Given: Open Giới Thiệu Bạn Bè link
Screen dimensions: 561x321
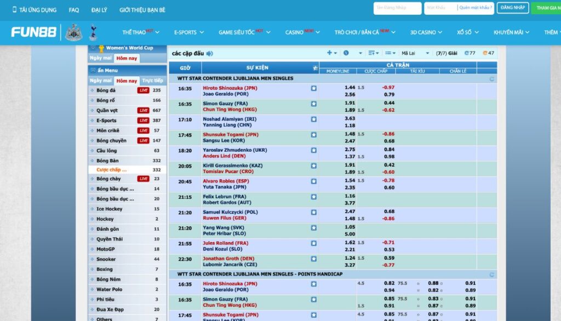Looking at the screenshot, I should pos(142,10).
